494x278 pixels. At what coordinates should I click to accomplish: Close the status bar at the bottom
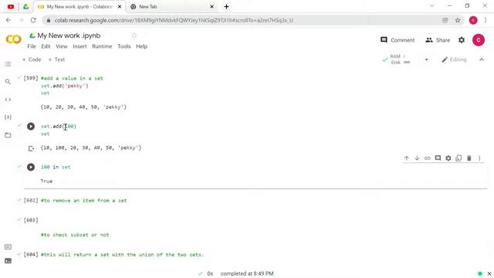pos(489,273)
